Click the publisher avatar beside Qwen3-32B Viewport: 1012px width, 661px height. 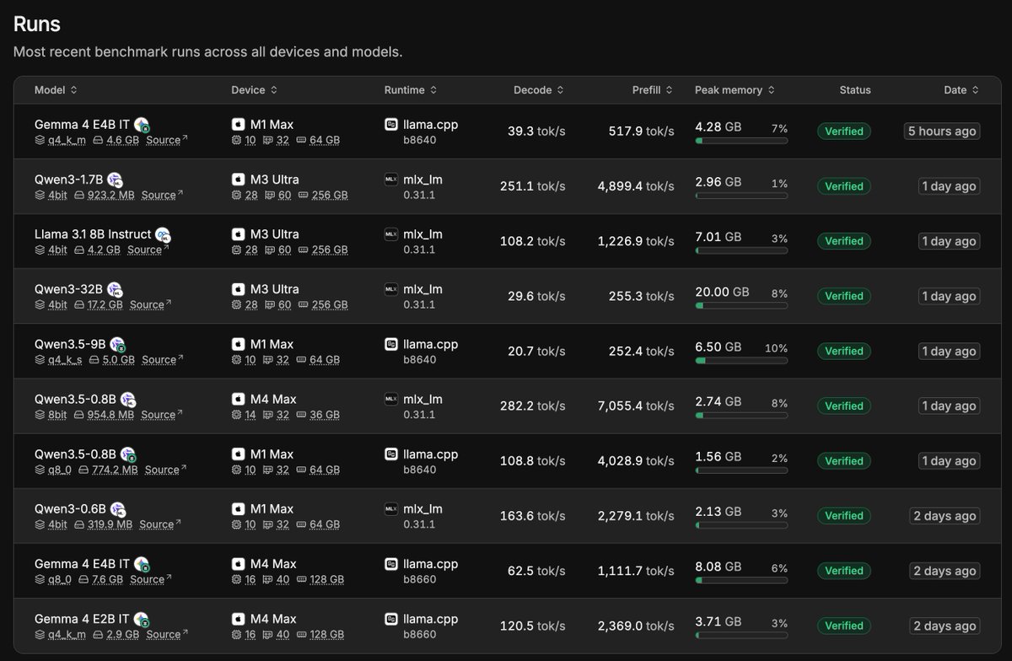[115, 289]
